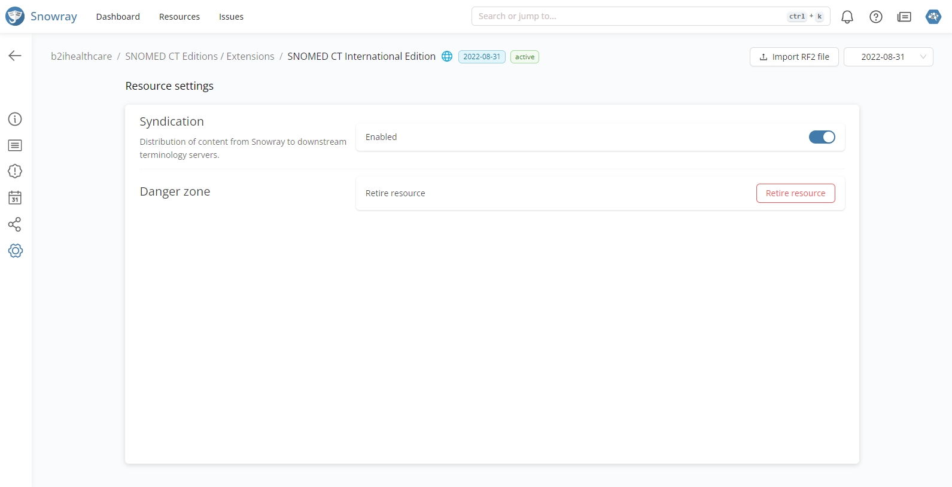Open the help question mark icon
The image size is (952, 487).
875,17
